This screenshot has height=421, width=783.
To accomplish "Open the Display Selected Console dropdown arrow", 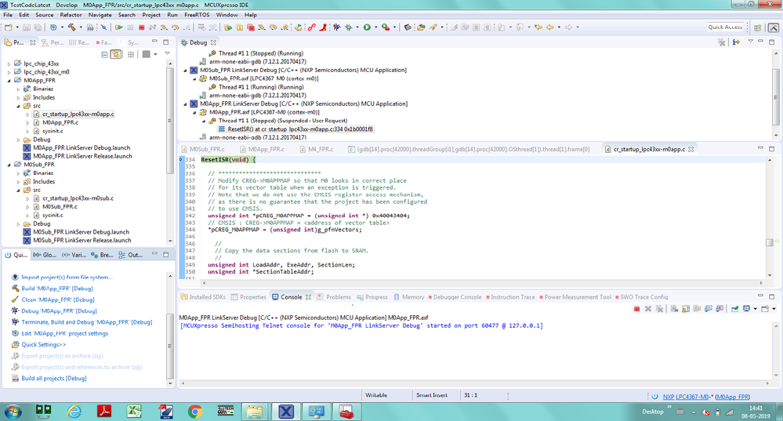I will (x=756, y=309).
